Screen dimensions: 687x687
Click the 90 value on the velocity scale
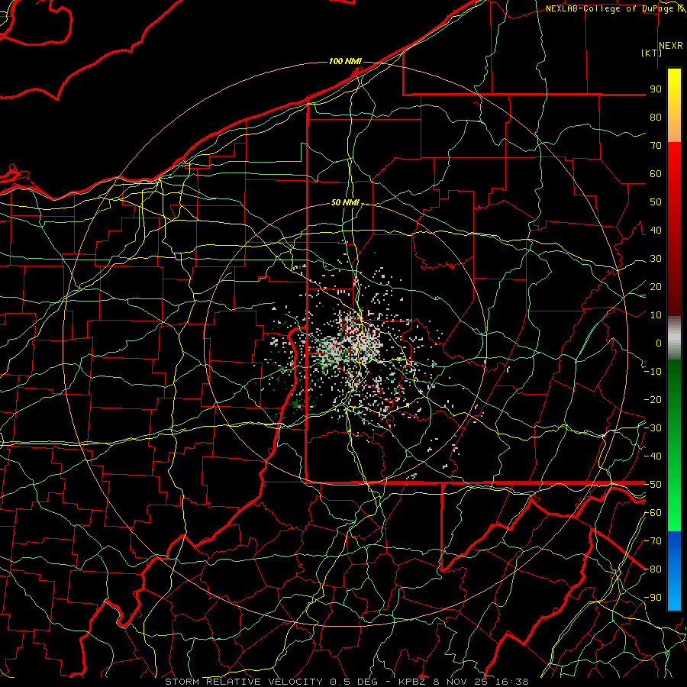656,89
